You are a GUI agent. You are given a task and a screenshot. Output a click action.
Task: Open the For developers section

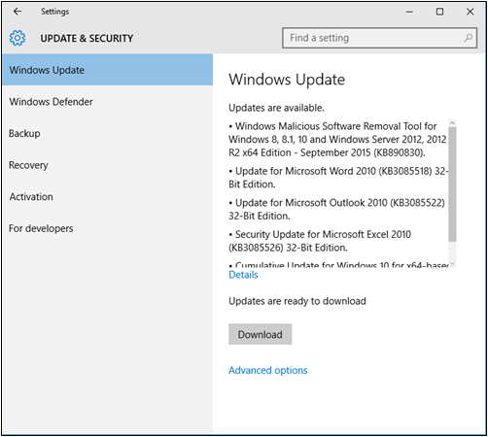[x=107, y=228]
